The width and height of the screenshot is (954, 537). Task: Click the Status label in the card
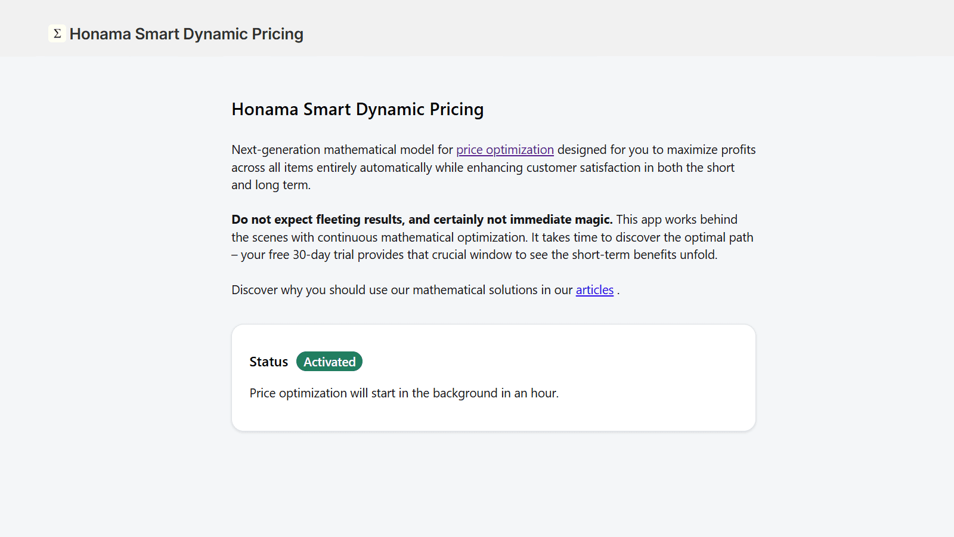pyautogui.click(x=268, y=361)
